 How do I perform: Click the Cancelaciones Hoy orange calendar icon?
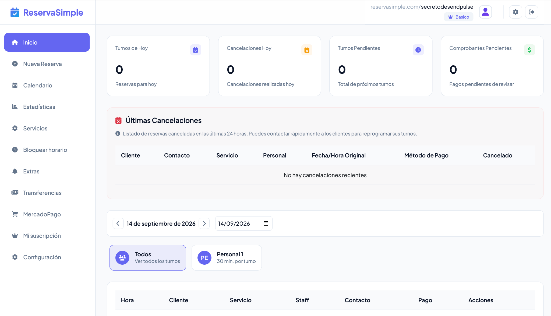[307, 50]
